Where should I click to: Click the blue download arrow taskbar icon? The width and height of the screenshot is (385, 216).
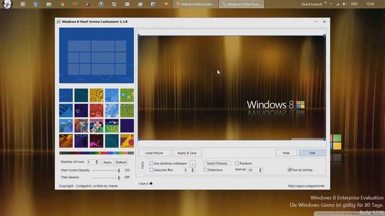click(101, 4)
